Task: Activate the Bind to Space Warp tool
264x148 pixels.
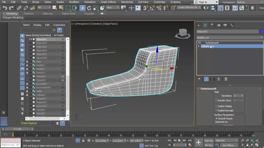Action: coord(32,8)
